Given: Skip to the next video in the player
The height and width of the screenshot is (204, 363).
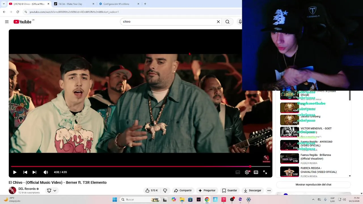Looking at the screenshot, I should 34,172.
